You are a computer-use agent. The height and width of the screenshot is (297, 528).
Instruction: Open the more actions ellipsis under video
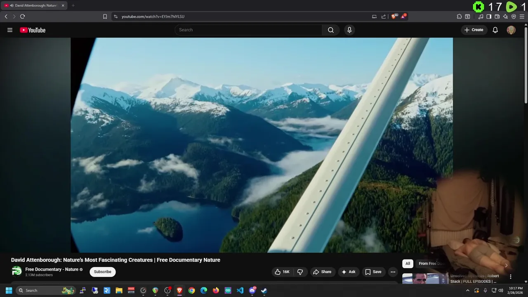[393, 272]
